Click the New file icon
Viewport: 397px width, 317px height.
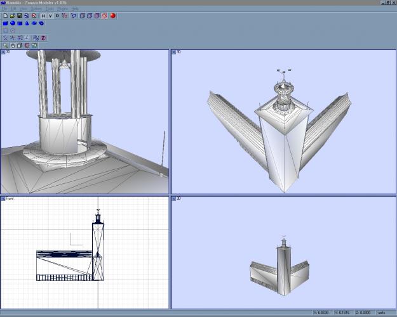(5, 15)
